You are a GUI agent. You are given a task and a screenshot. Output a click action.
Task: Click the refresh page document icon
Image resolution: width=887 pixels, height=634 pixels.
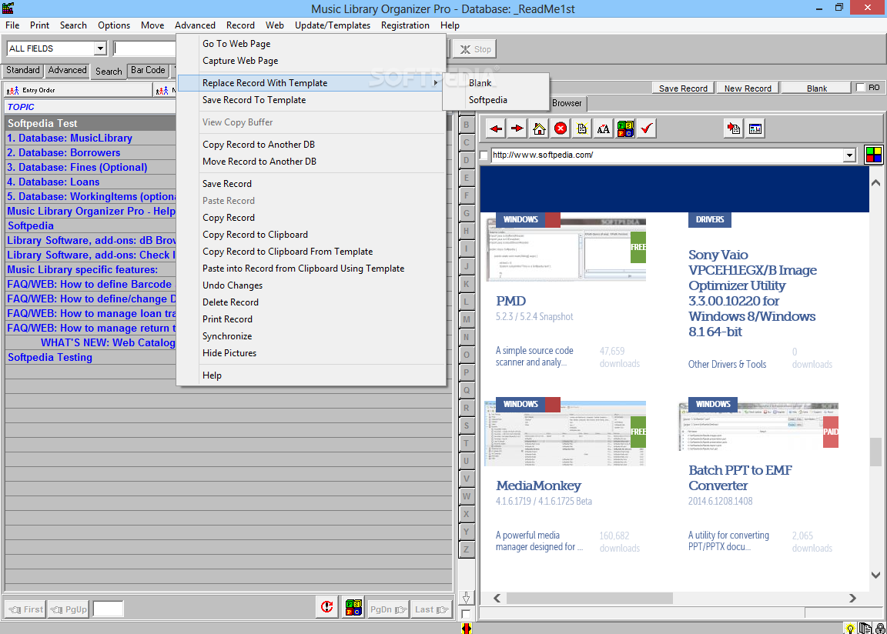point(582,128)
